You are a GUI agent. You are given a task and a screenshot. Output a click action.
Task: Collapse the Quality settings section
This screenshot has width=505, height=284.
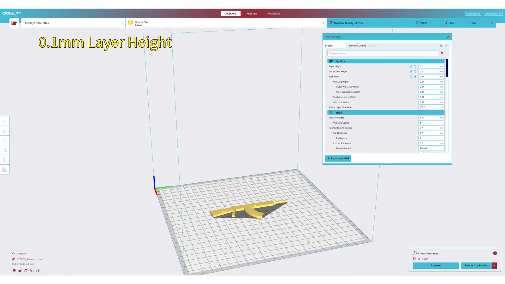pos(386,61)
